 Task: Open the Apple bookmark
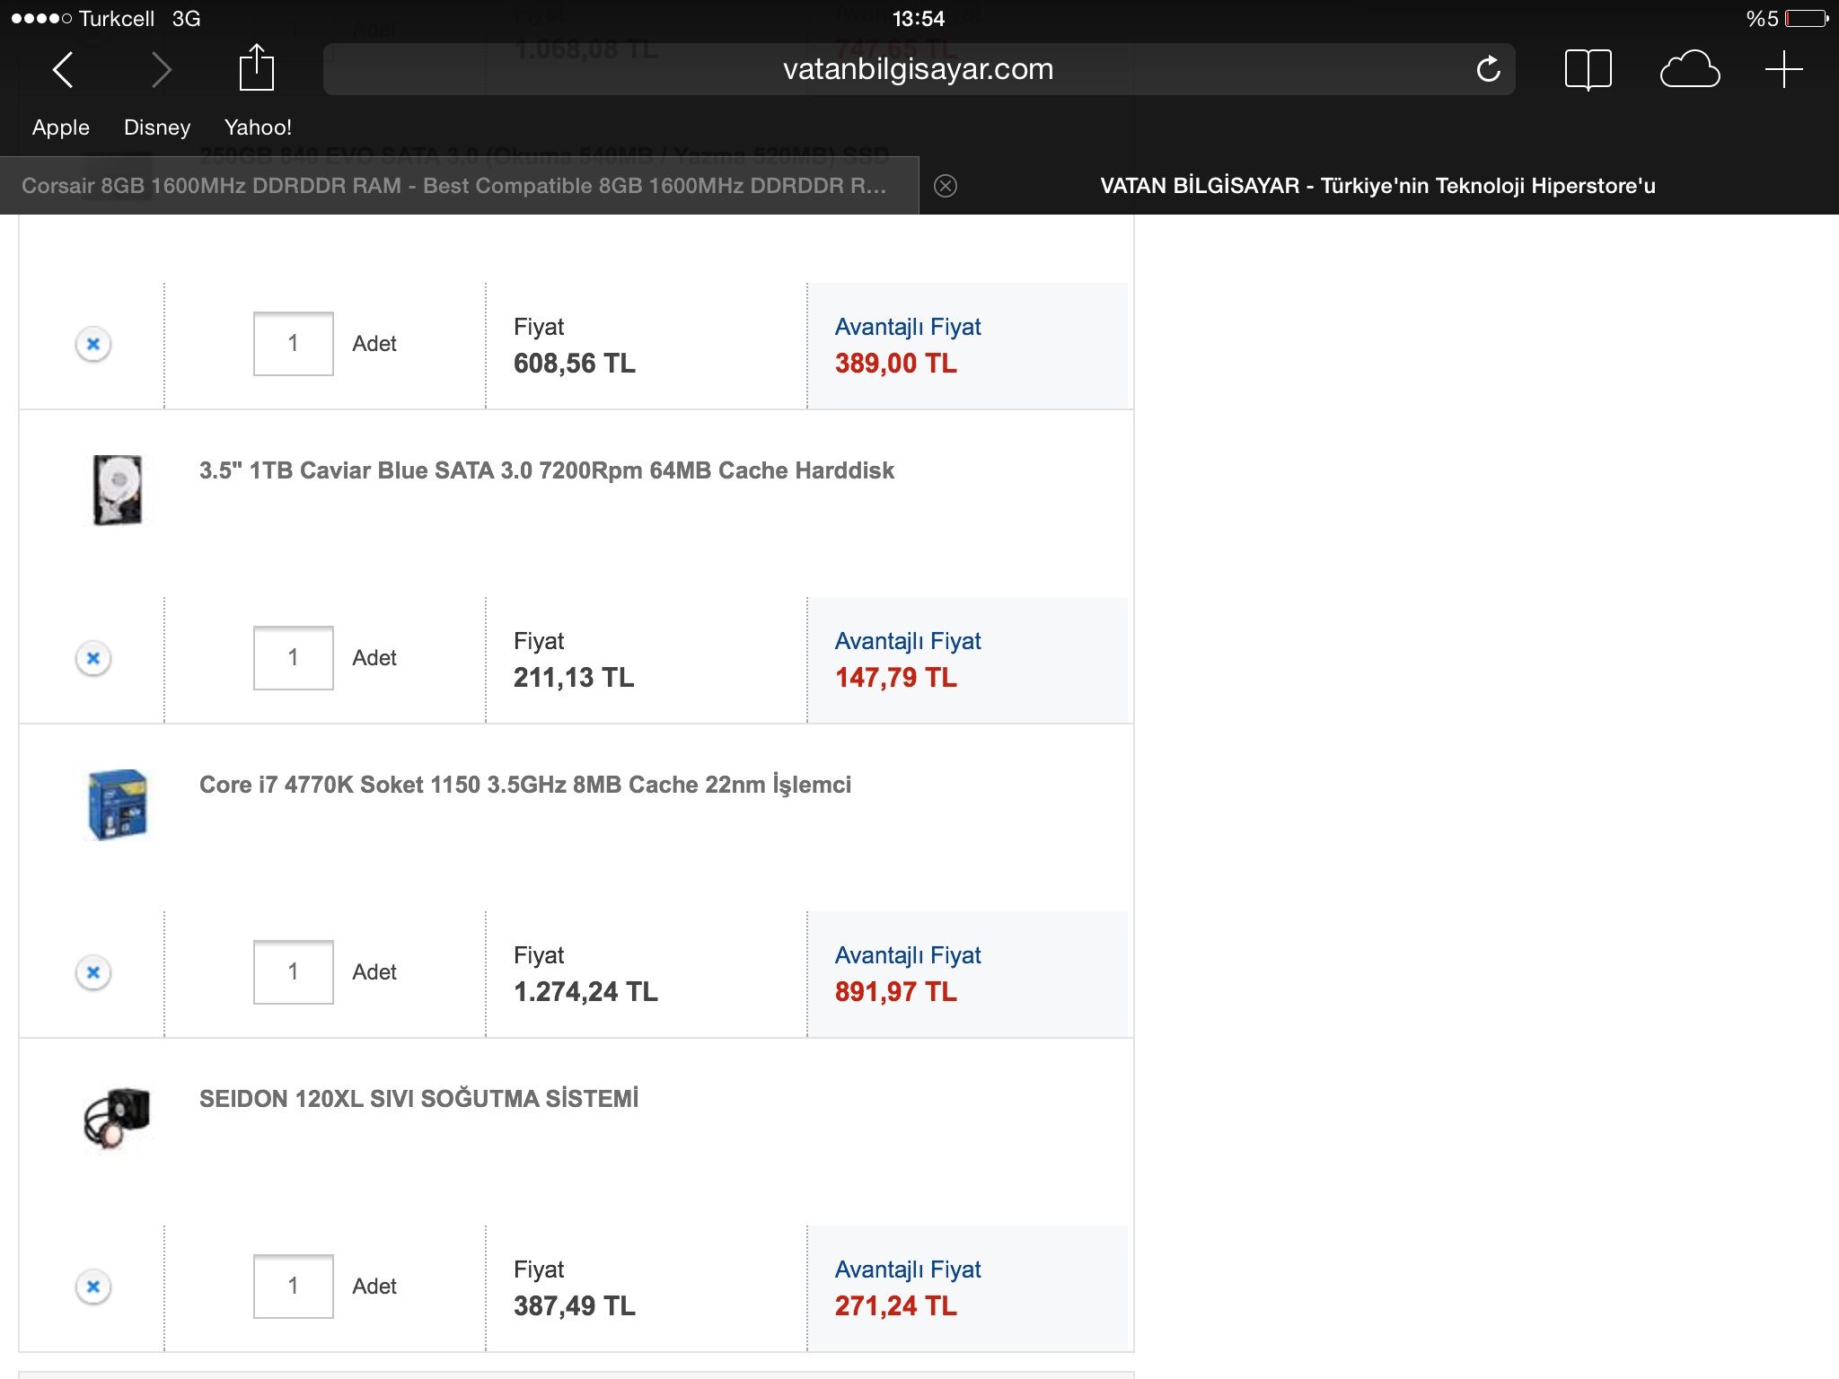pyautogui.click(x=61, y=127)
